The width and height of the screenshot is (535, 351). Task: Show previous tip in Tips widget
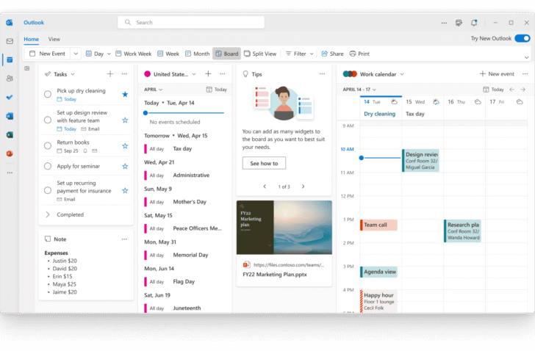[265, 187]
